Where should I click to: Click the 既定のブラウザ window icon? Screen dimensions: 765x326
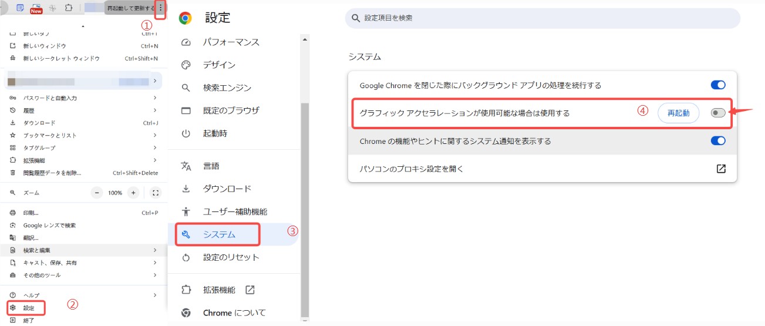(x=186, y=110)
